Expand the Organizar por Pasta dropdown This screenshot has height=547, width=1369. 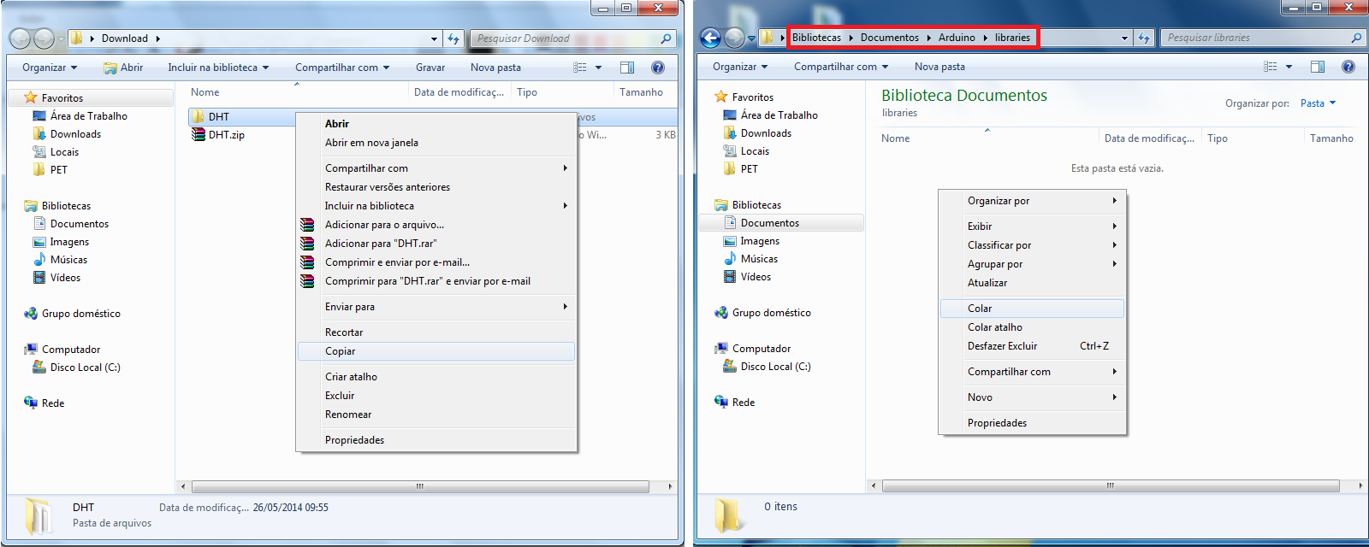(1318, 103)
